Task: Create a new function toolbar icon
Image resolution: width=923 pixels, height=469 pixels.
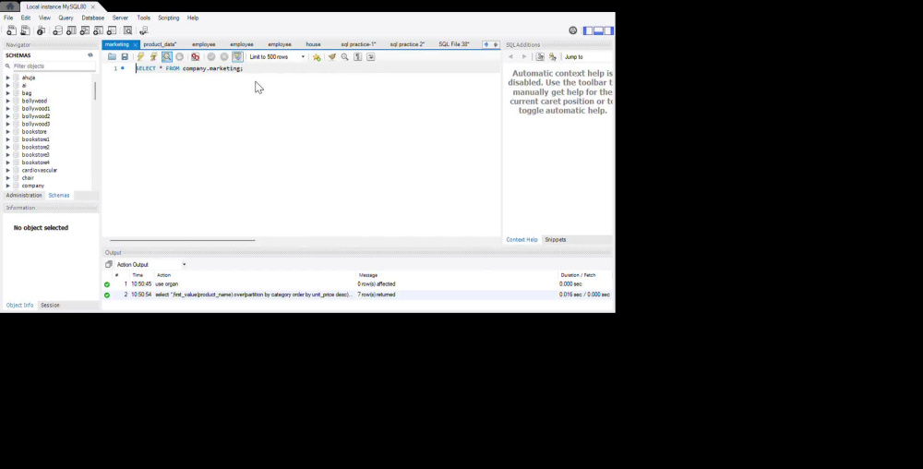Action: (x=112, y=30)
